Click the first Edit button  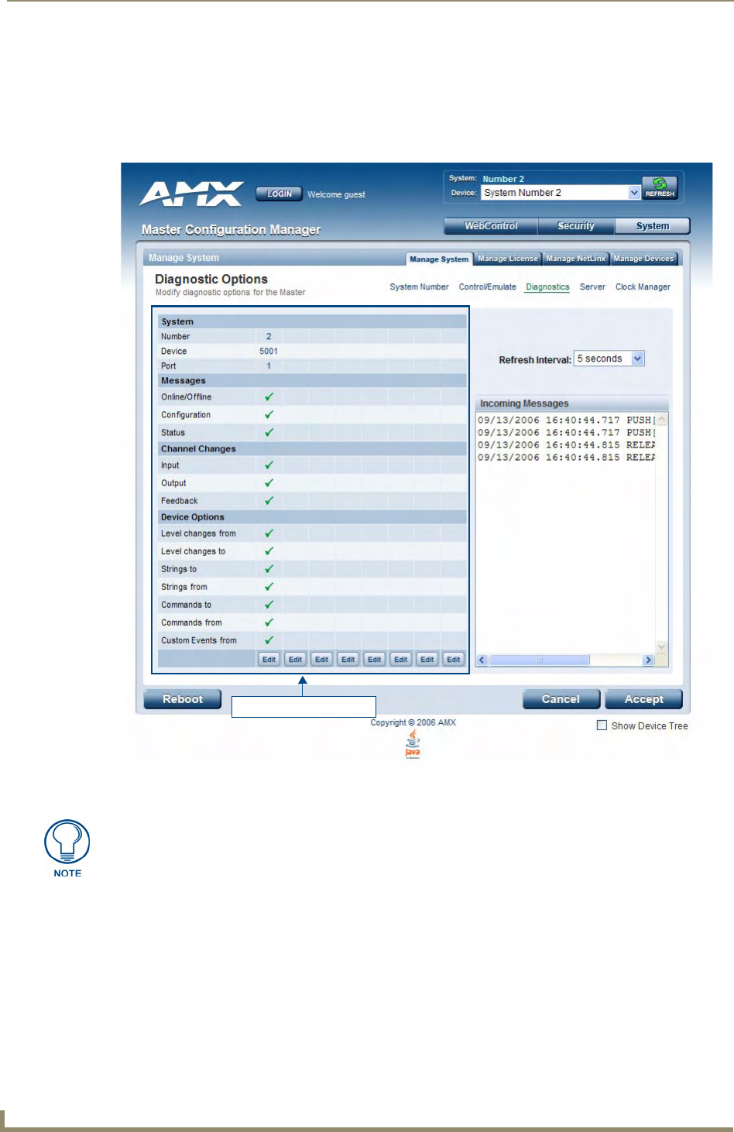point(269,659)
